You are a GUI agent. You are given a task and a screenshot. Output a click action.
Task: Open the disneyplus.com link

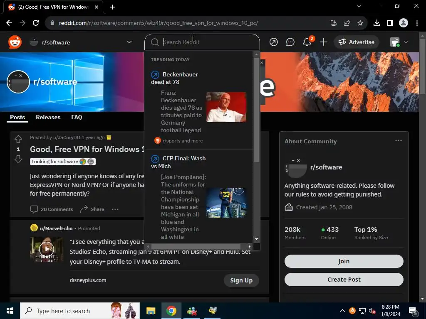88,280
